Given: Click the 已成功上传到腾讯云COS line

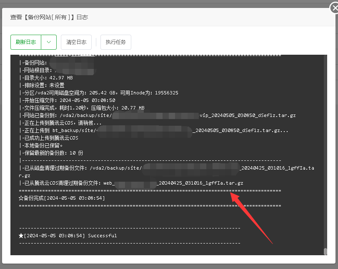Looking at the screenshot, I should (49, 138).
